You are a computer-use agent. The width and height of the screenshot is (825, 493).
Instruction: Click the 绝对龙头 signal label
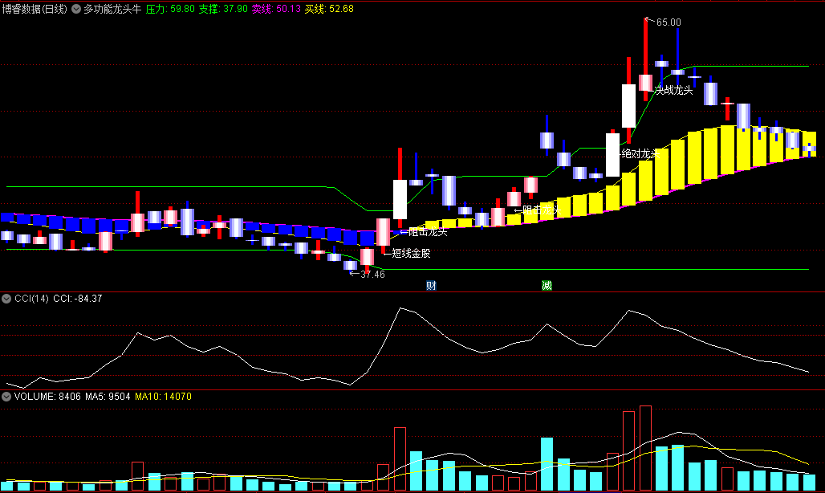[x=640, y=153]
